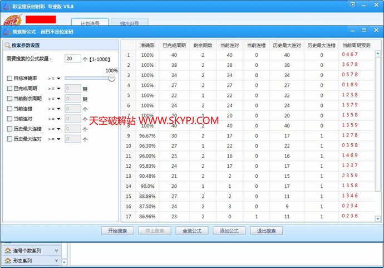
Task: Tick the 已完成周期 filter checkbox
Action: 9,89
